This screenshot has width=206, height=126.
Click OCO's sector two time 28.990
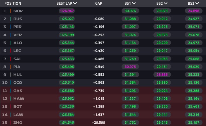coord(162,82)
